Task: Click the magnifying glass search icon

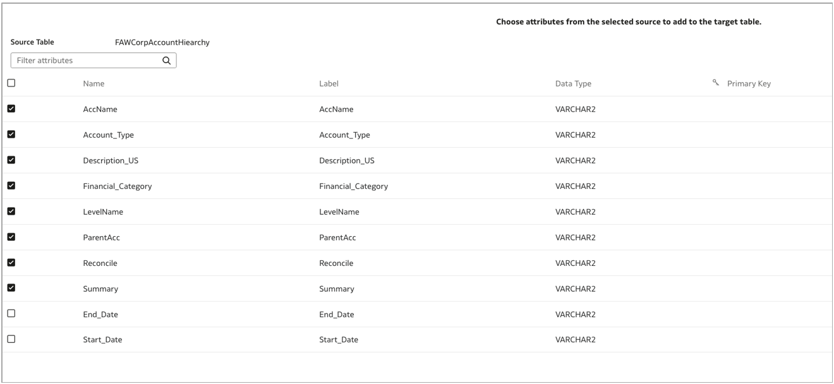Action: (x=166, y=59)
